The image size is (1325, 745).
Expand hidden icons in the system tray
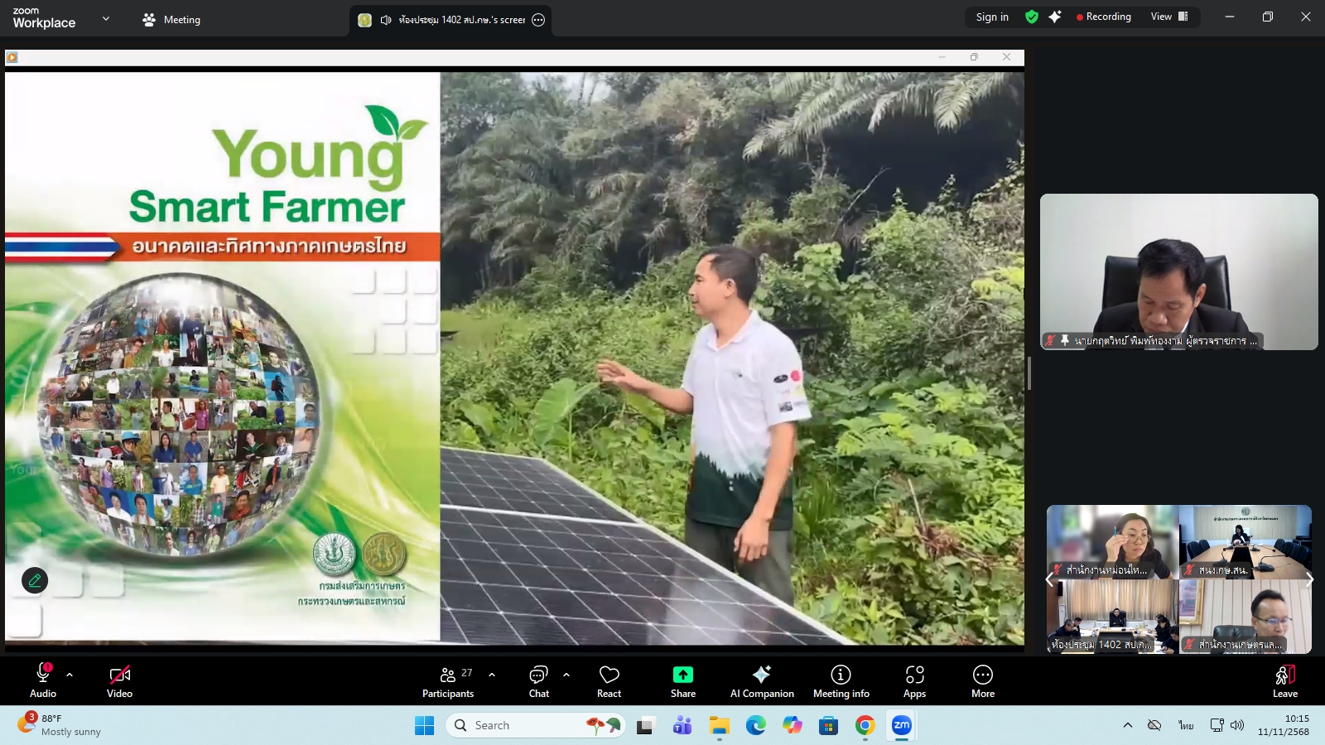(x=1128, y=724)
